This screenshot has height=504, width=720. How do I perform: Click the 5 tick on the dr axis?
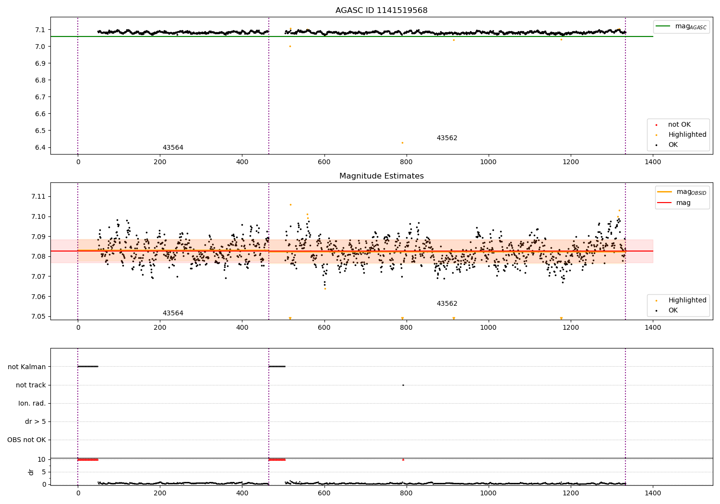[x=44, y=472]
